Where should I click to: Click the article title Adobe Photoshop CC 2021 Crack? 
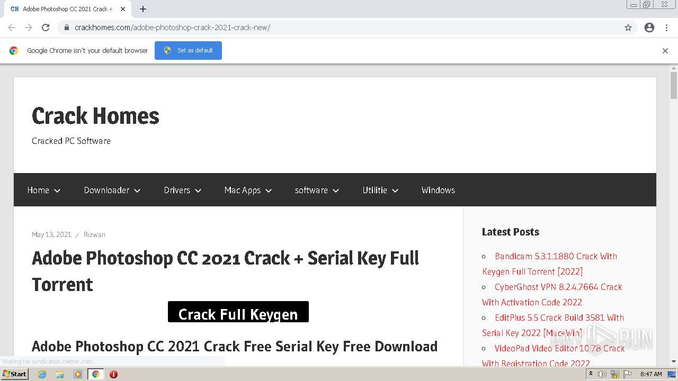226,271
